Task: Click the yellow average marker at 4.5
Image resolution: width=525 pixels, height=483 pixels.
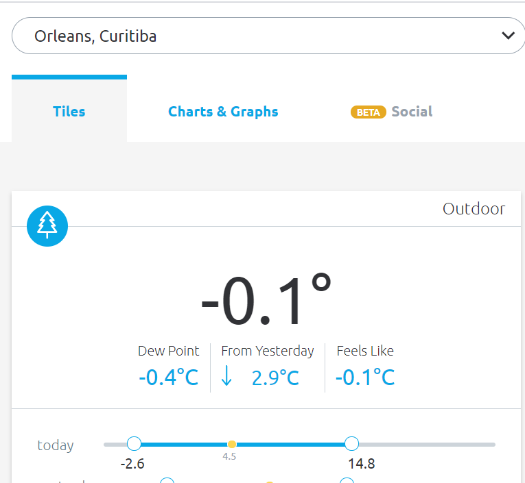Action: (232, 445)
